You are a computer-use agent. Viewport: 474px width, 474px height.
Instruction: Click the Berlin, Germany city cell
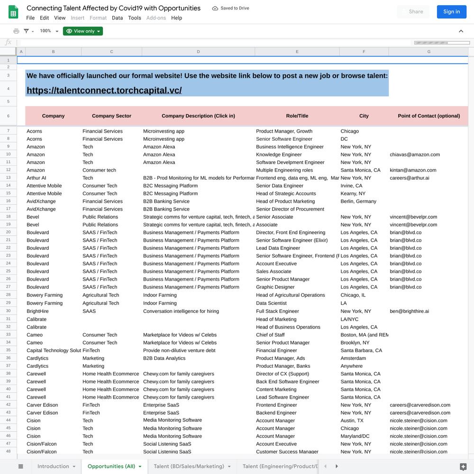click(364, 201)
